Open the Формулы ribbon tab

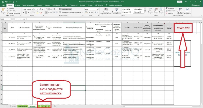click(x=39, y=5)
